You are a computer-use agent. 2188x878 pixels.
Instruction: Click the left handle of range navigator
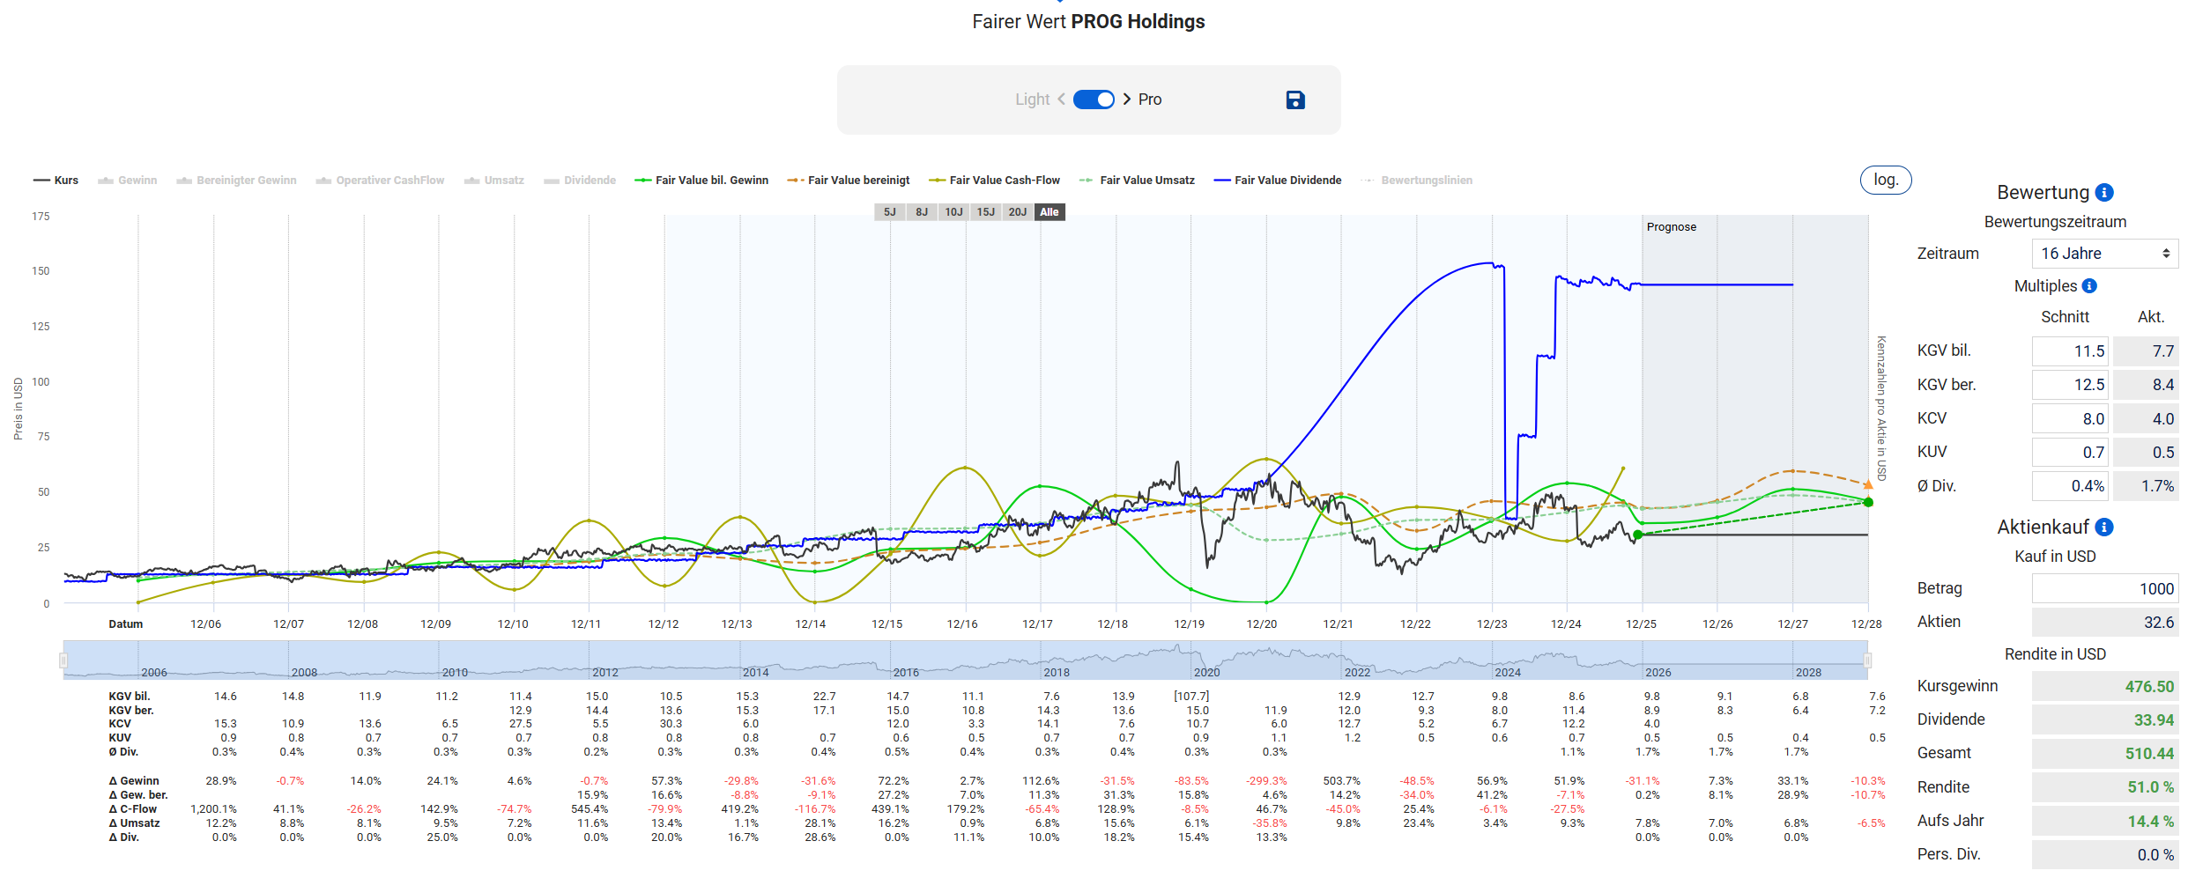pos(63,660)
